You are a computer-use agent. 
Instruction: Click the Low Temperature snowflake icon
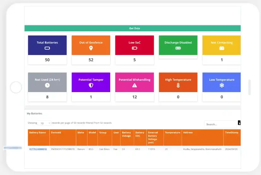tap(222, 85)
